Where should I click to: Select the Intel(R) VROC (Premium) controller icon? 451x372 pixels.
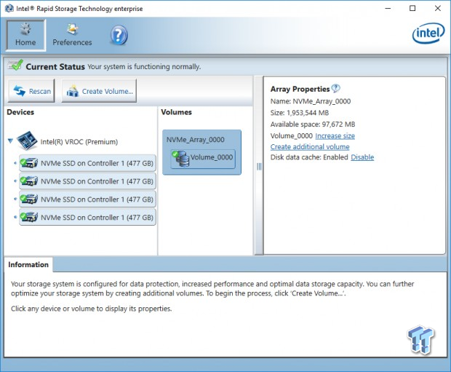coord(27,141)
